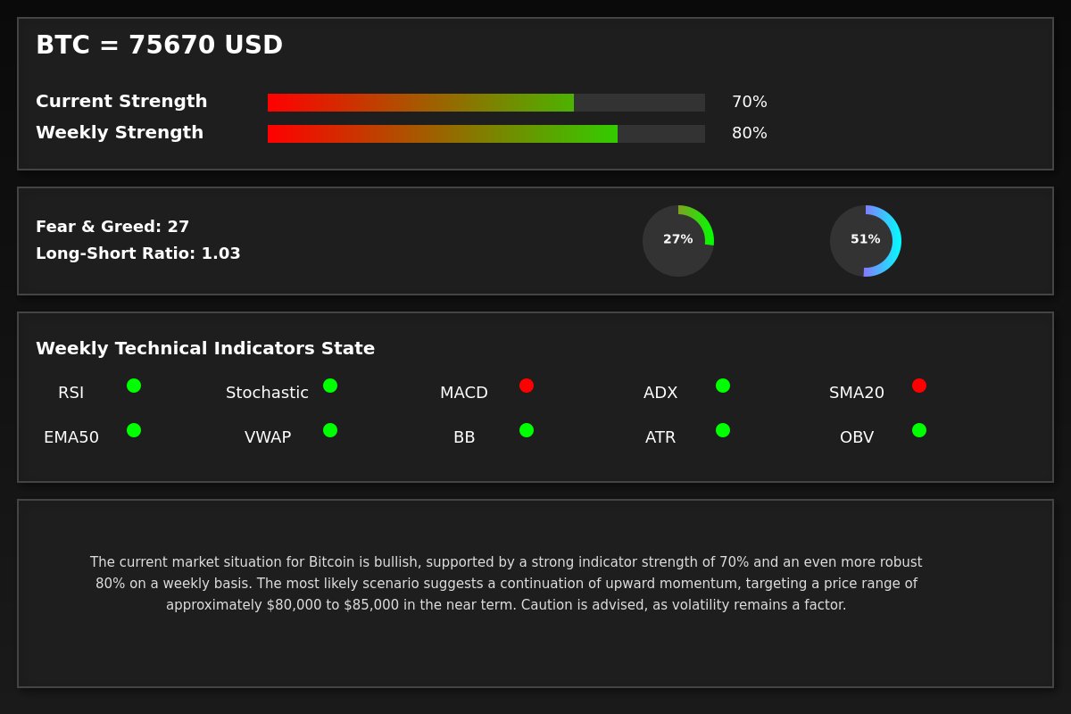This screenshot has height=714, width=1071.
Task: Click the BB green indicator dot
Action: click(527, 430)
